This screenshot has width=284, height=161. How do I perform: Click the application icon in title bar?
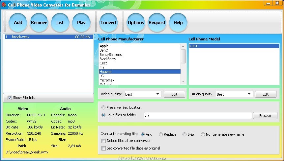coord(3,5)
